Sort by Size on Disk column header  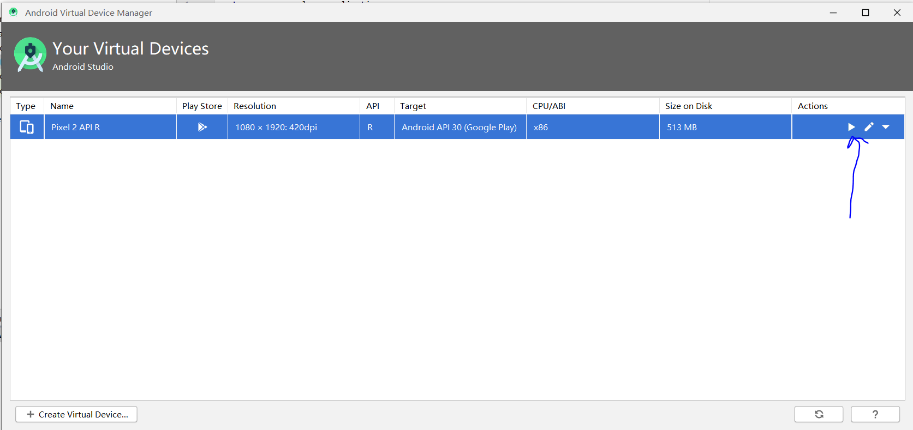[x=725, y=106]
